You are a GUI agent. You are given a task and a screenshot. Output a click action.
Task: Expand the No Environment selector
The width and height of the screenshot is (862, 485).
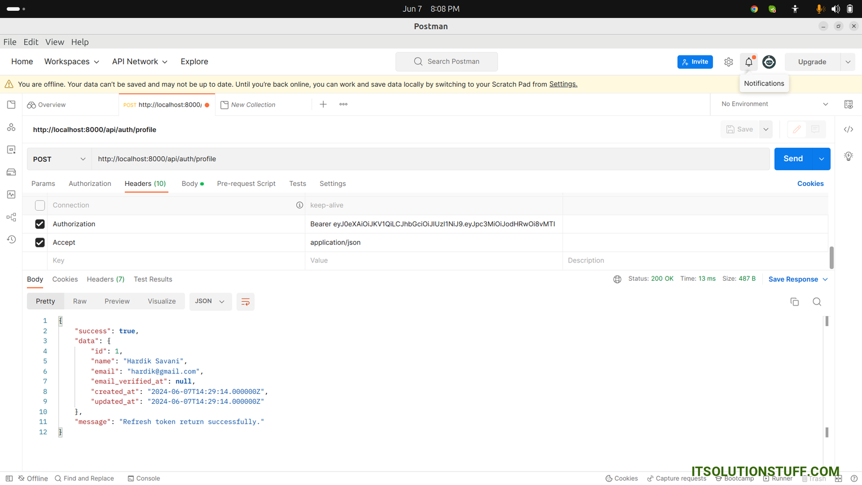[x=774, y=104]
